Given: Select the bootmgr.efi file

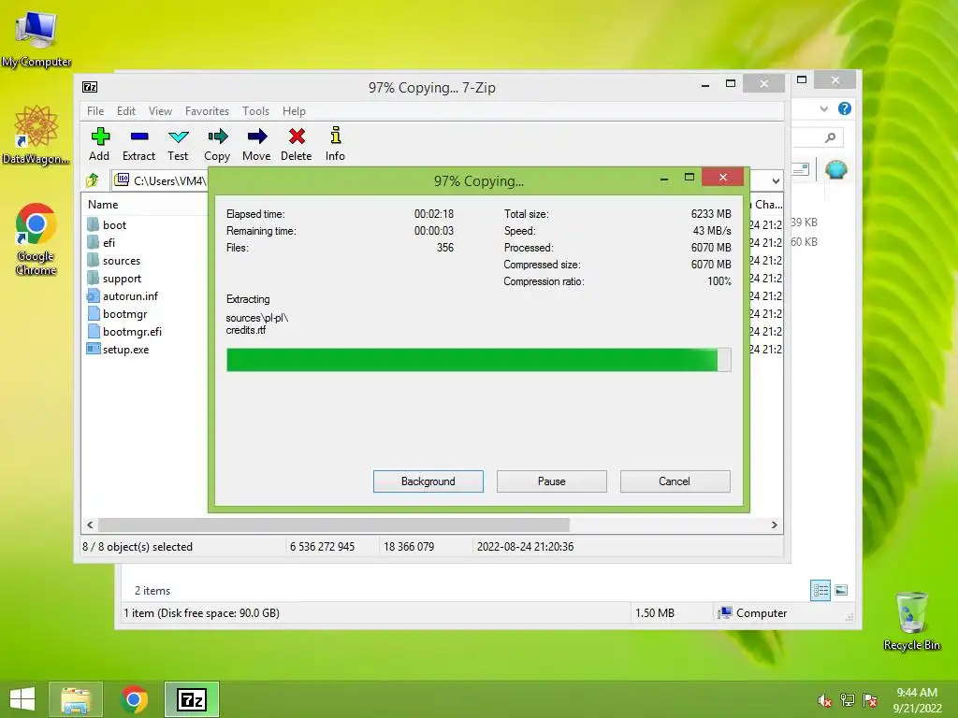Looking at the screenshot, I should click(124, 332).
